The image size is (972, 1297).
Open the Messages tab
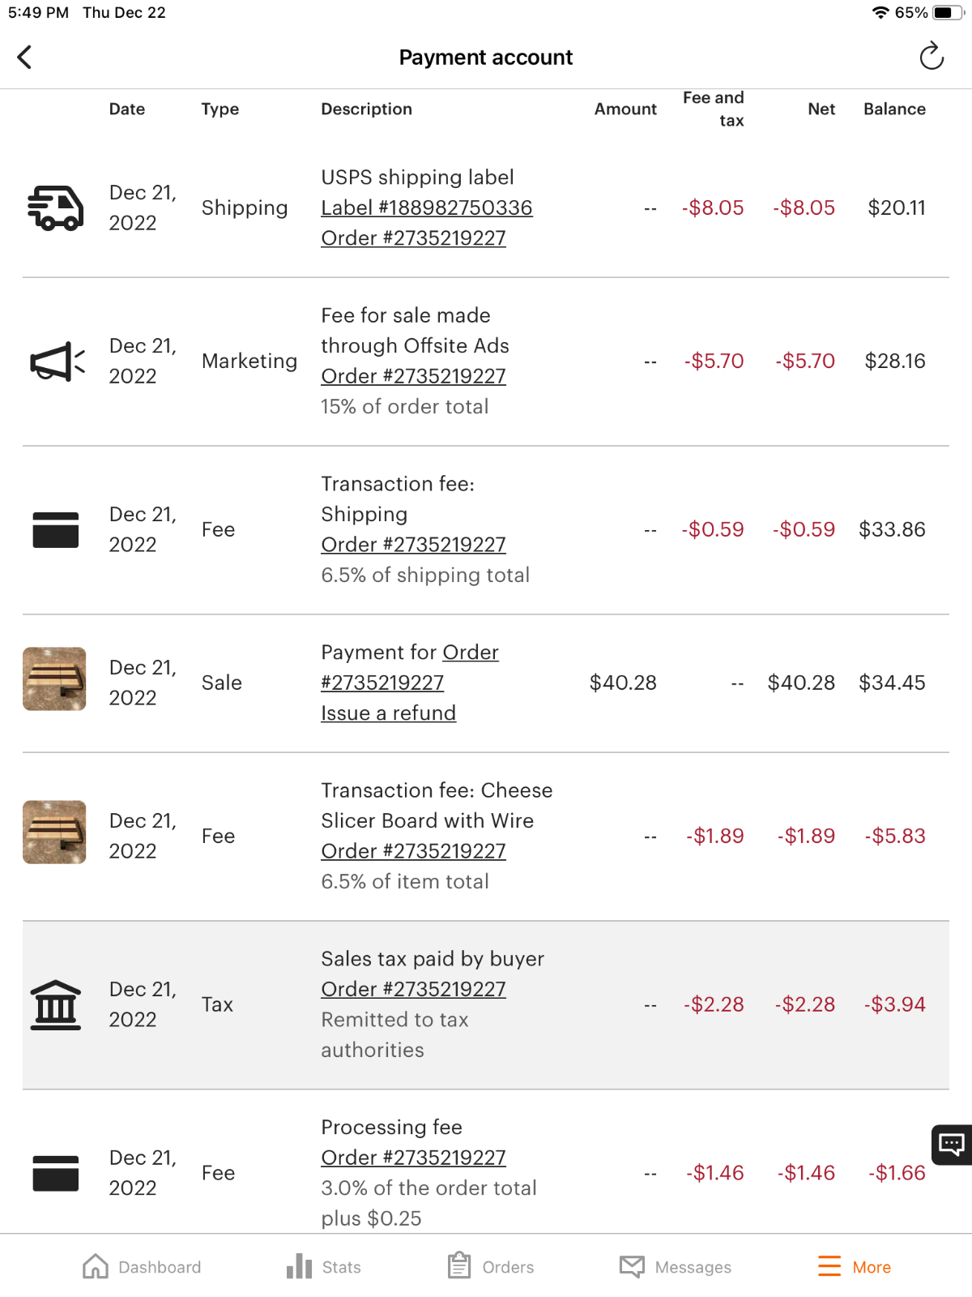pyautogui.click(x=675, y=1266)
